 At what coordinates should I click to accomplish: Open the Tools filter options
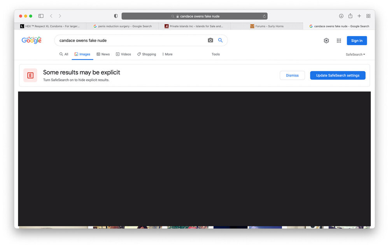216,54
